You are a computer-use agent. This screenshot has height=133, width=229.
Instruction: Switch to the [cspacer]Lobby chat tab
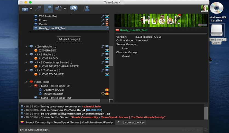pos(131,122)
